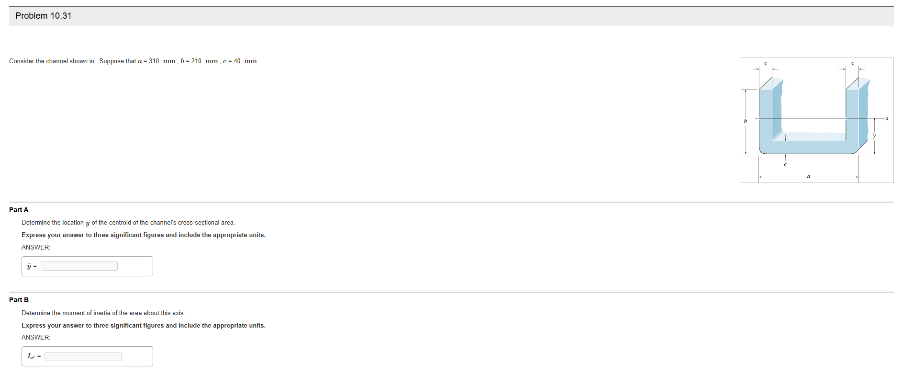Screen dimensions: 902x375
Task: Click the problem statement text
Action: tap(134, 61)
